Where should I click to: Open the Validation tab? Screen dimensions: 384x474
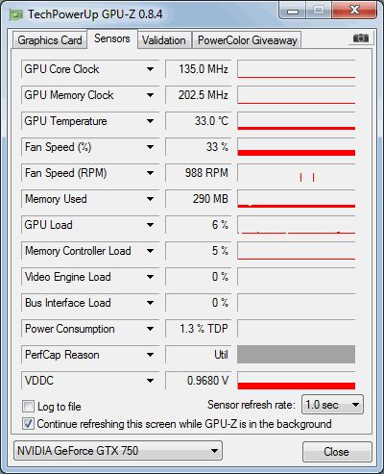(x=164, y=40)
